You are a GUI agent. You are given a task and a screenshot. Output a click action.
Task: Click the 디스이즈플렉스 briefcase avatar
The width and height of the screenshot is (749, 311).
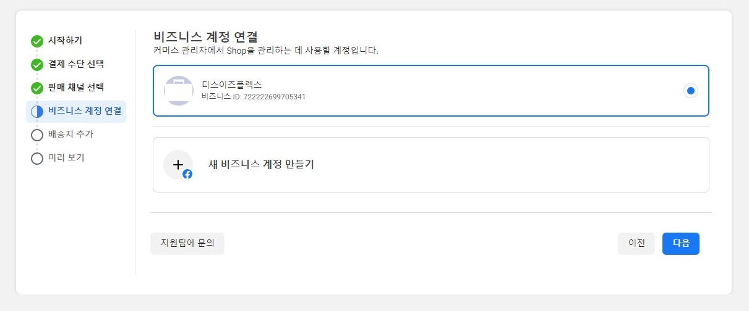(179, 91)
